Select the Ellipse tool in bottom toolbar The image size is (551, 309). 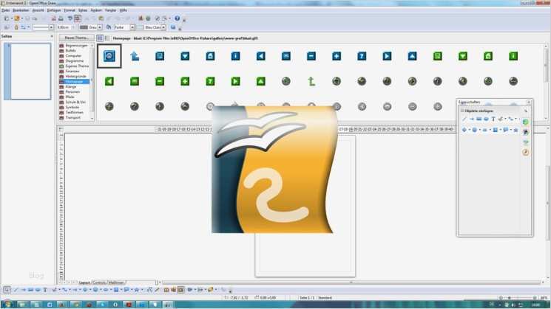[38, 290]
